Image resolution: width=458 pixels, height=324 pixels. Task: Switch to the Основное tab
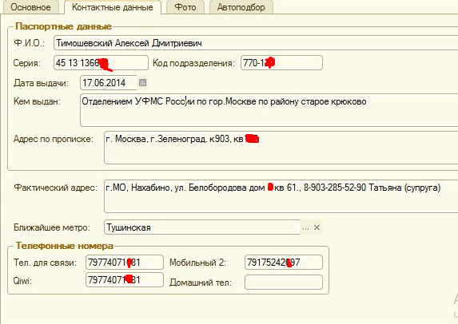(x=31, y=7)
